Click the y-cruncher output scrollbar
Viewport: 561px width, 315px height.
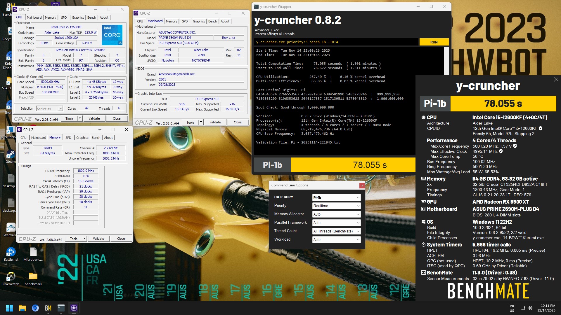coord(446,61)
